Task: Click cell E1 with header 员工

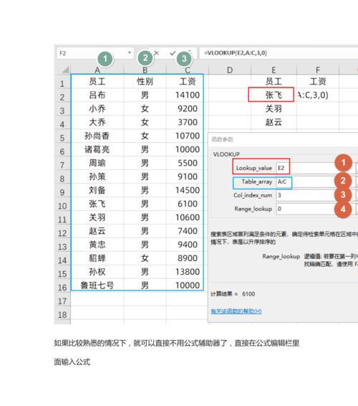Action: pos(274,82)
